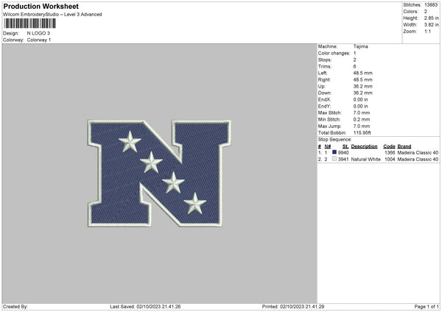Click the St. column header
Screen dimensions: 442x312
click(x=345, y=146)
